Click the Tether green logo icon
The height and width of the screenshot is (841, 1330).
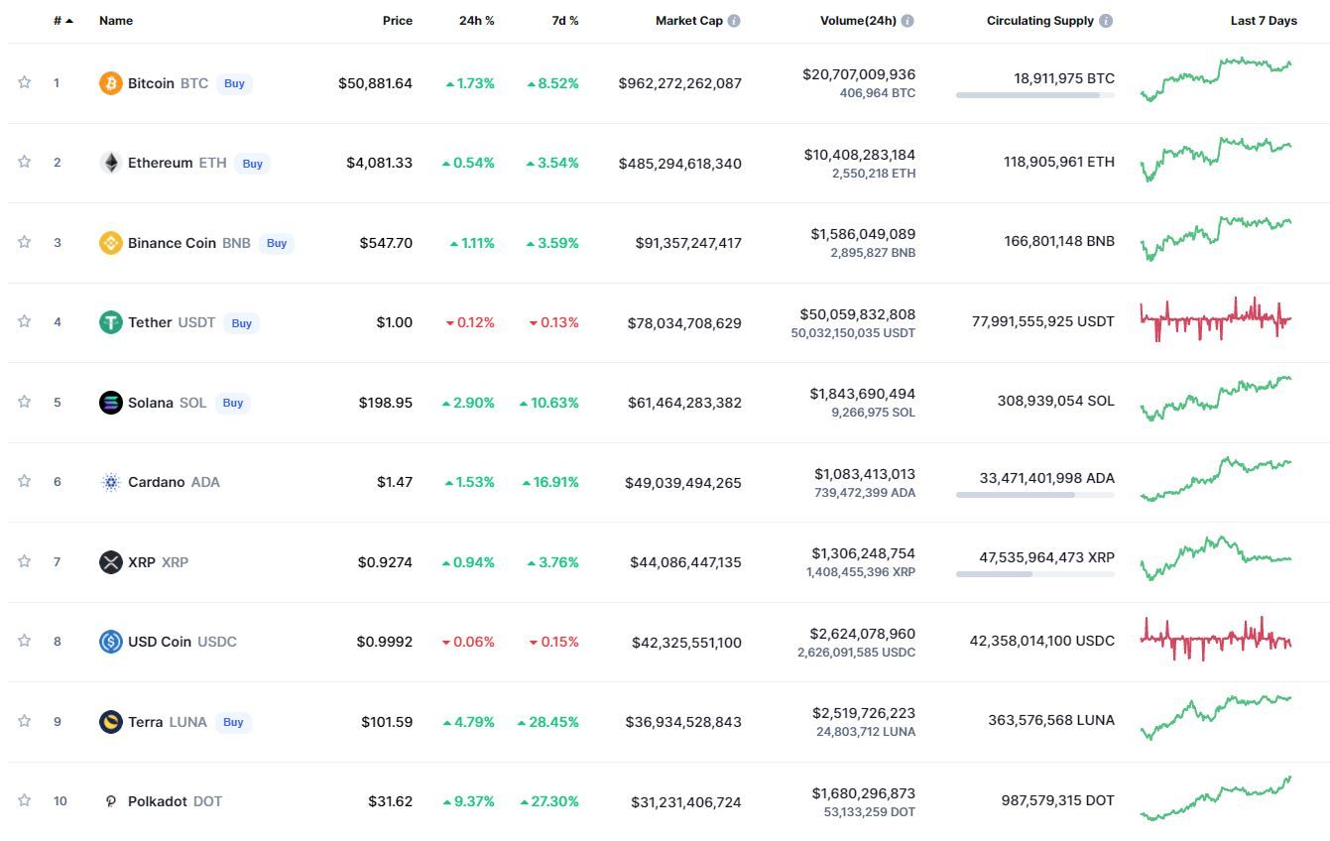pos(110,322)
